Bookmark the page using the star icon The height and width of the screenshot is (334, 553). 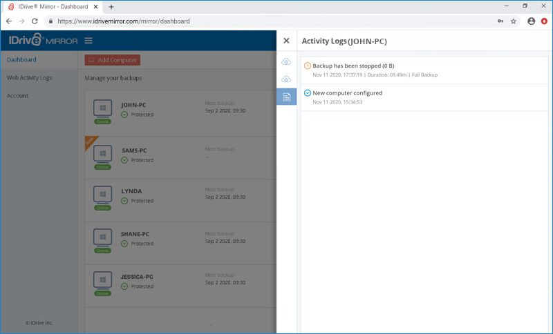click(x=514, y=21)
